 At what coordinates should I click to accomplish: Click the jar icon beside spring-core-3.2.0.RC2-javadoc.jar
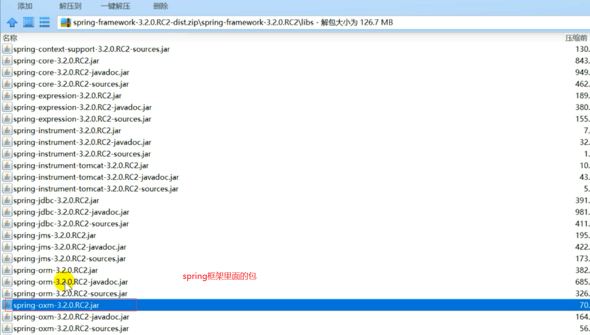(7, 72)
